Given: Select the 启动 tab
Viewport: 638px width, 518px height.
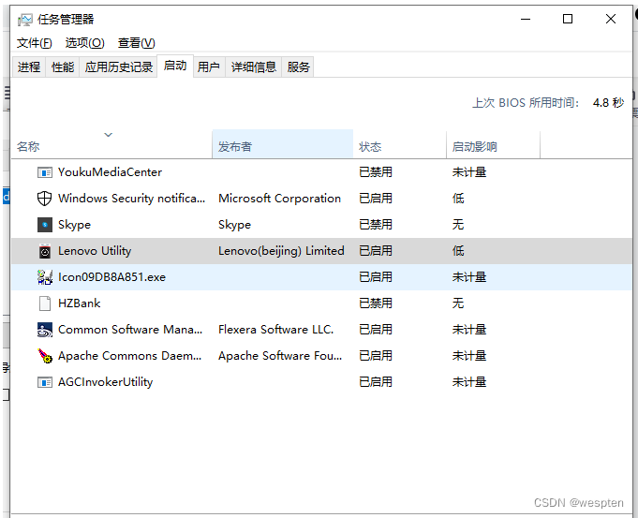Looking at the screenshot, I should point(175,66).
